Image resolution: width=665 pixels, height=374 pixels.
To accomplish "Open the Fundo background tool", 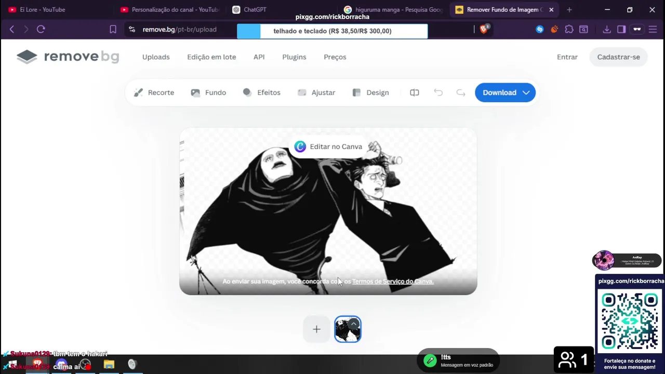I will (208, 92).
